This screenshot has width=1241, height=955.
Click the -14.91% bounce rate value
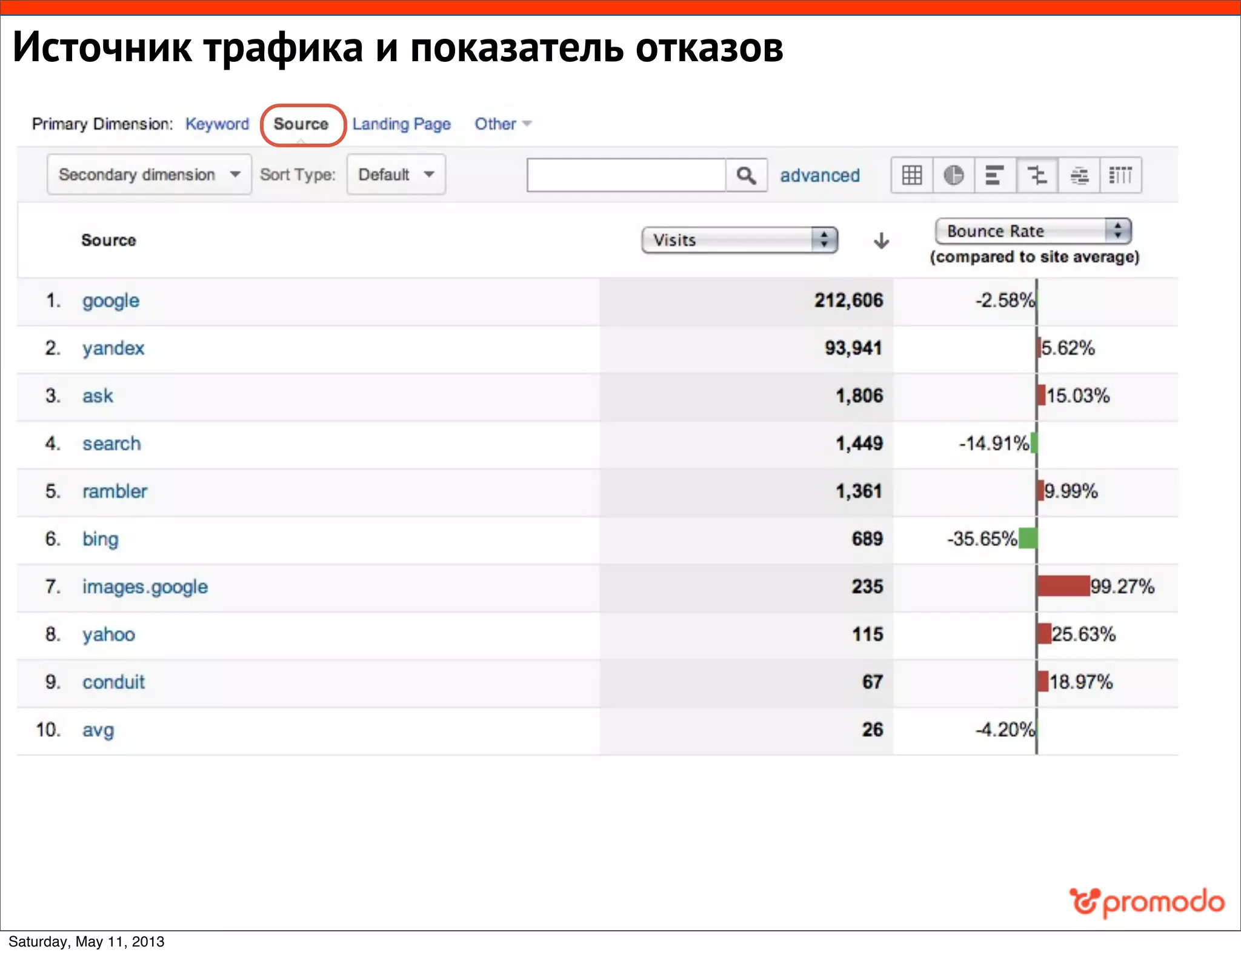coord(994,444)
